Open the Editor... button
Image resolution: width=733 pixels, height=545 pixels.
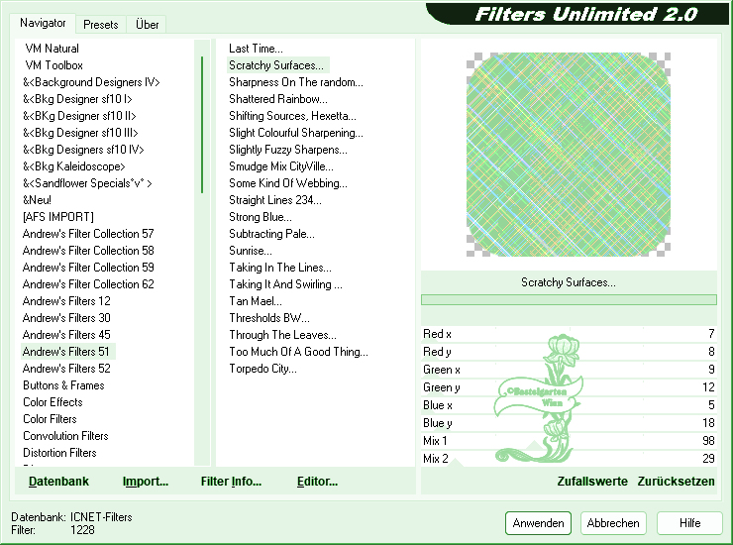(x=317, y=482)
